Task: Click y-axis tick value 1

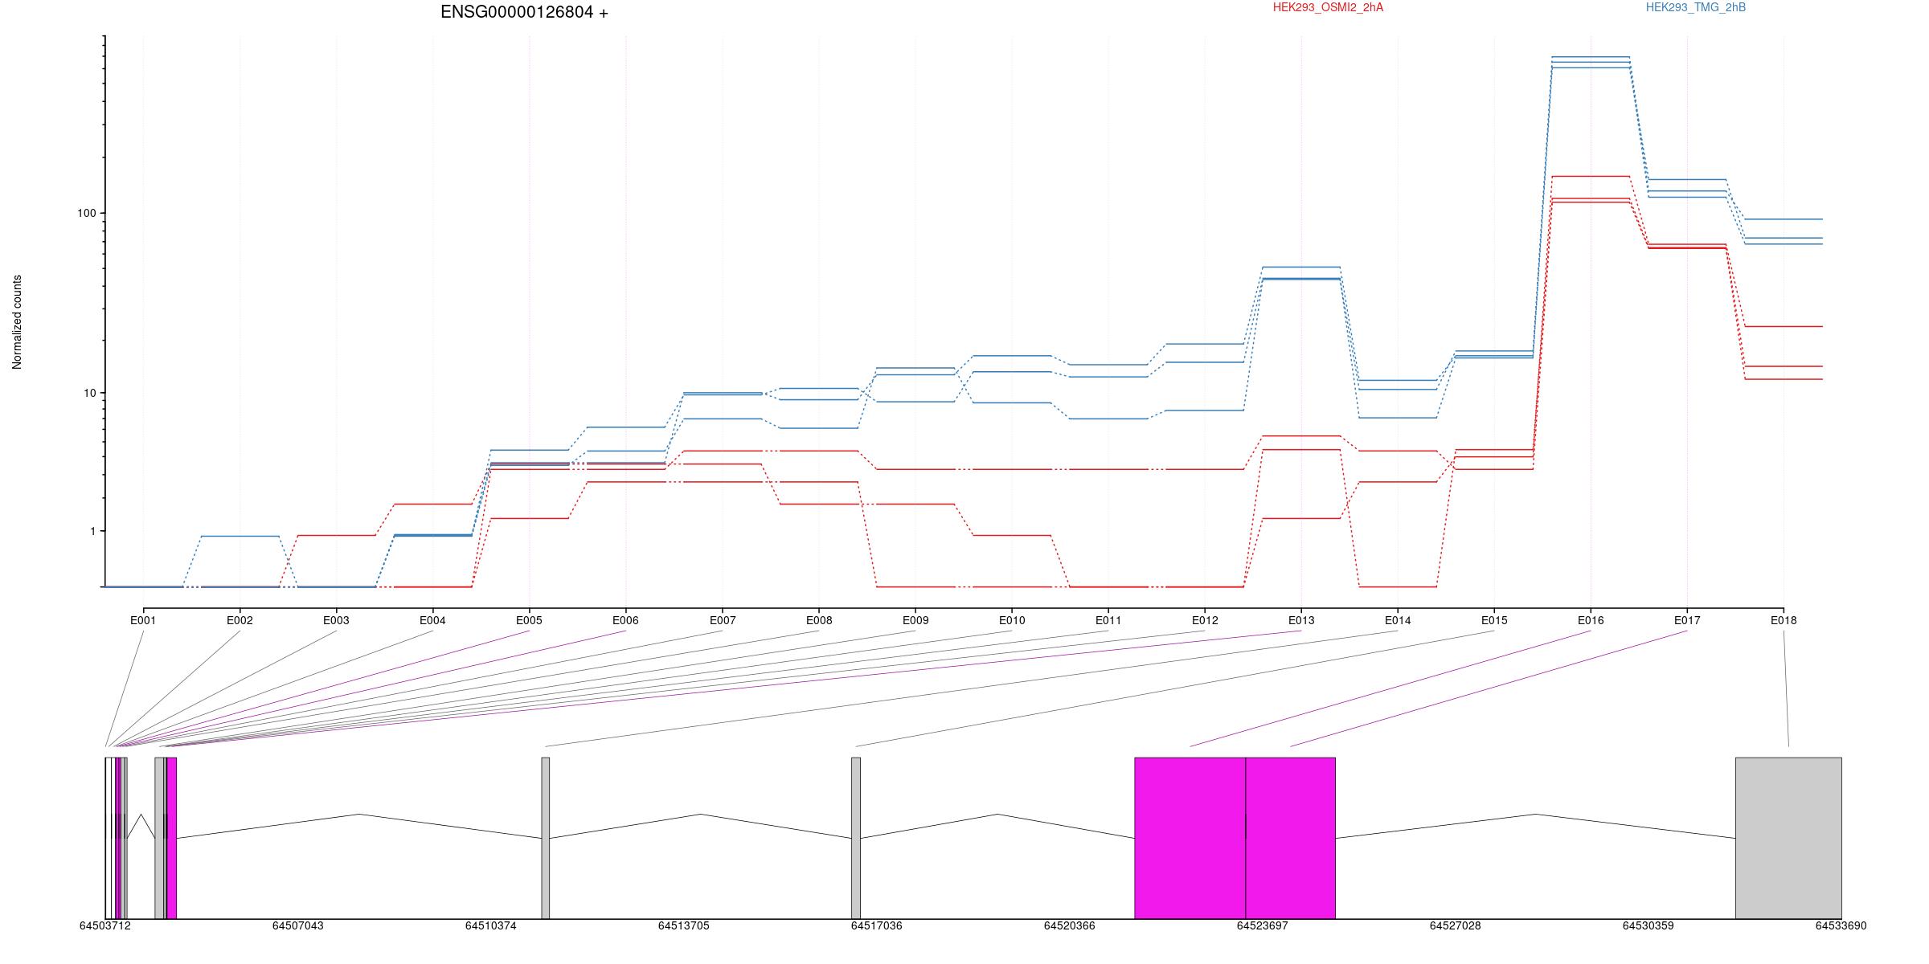Action: pyautogui.click(x=92, y=531)
